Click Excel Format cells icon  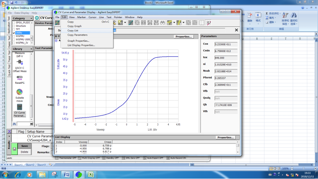pos(258,15)
